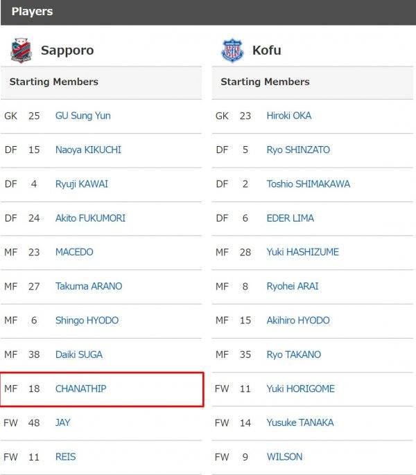
Task: Open Takuma ARANO player link
Action: point(89,286)
